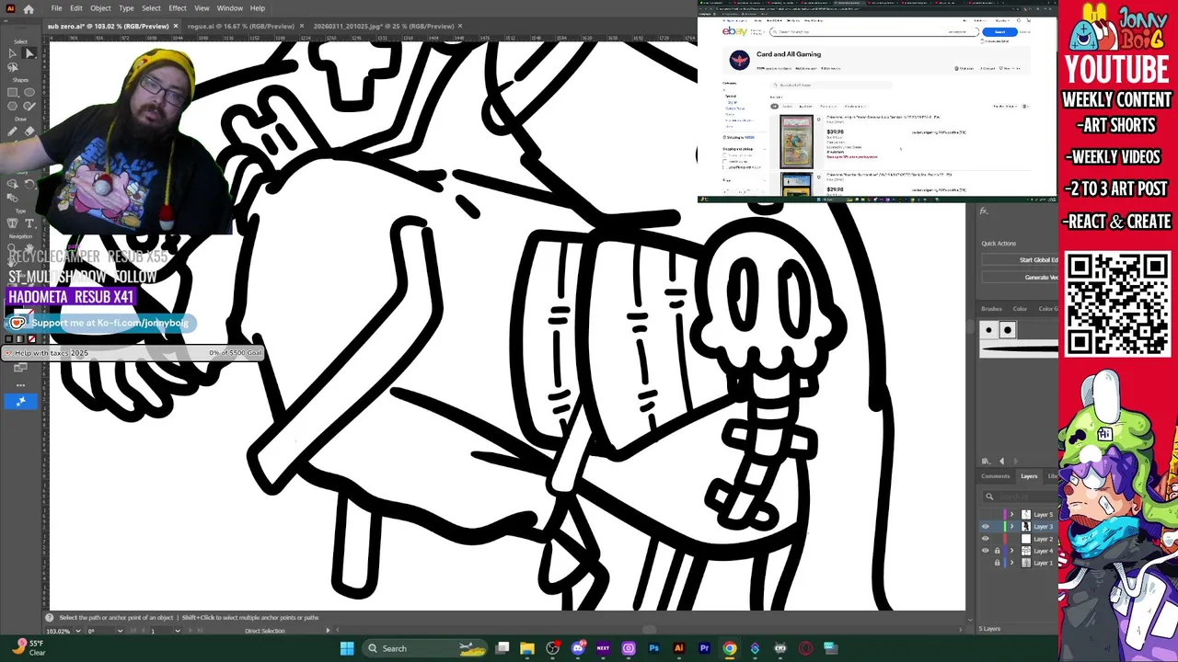The image size is (1178, 662).
Task: Open Illustrator from the taskbar
Action: [679, 648]
